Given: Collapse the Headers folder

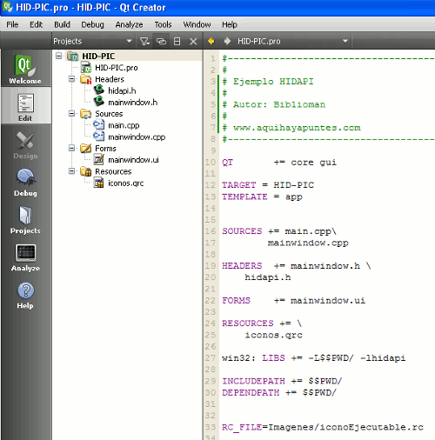Looking at the screenshot, I should point(71,79).
